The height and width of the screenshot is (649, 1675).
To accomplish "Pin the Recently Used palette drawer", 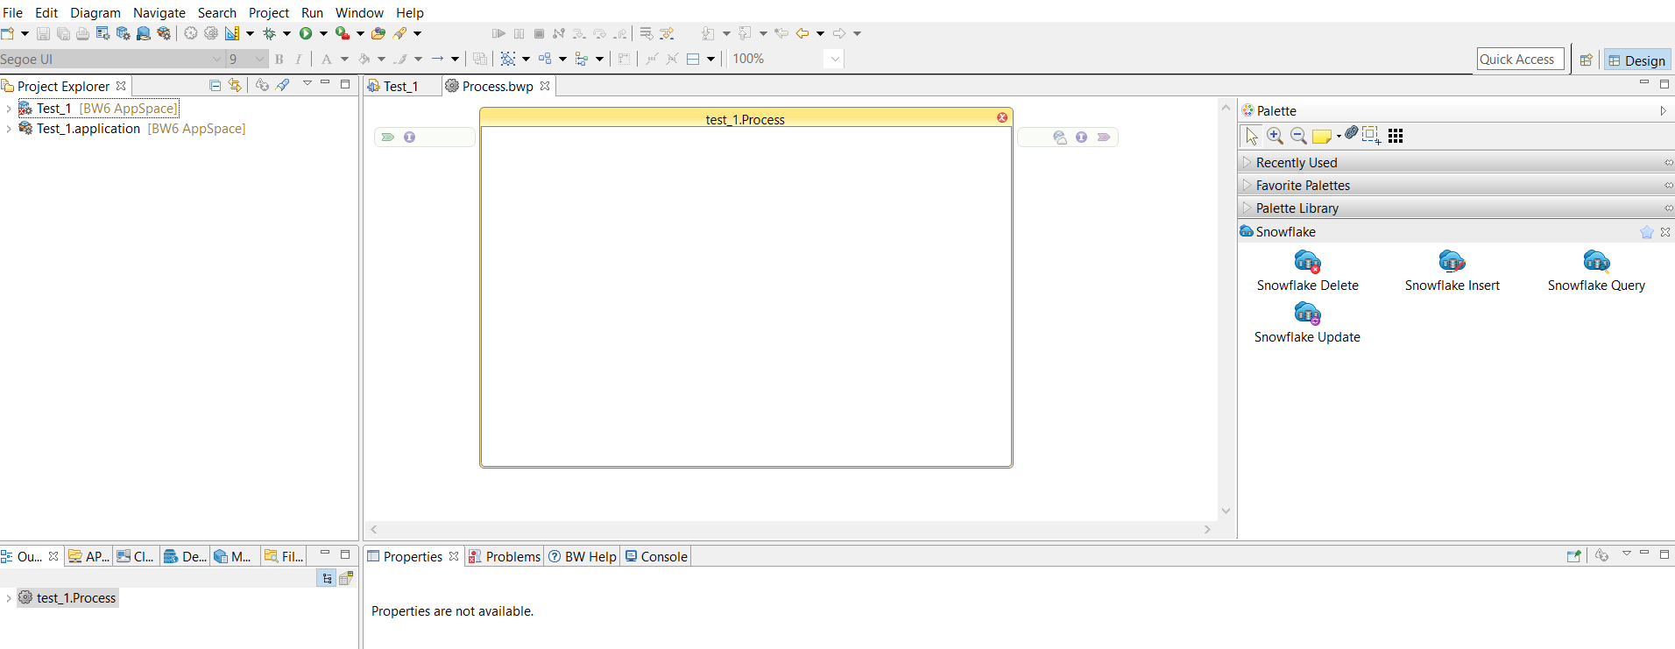I will click(1668, 163).
